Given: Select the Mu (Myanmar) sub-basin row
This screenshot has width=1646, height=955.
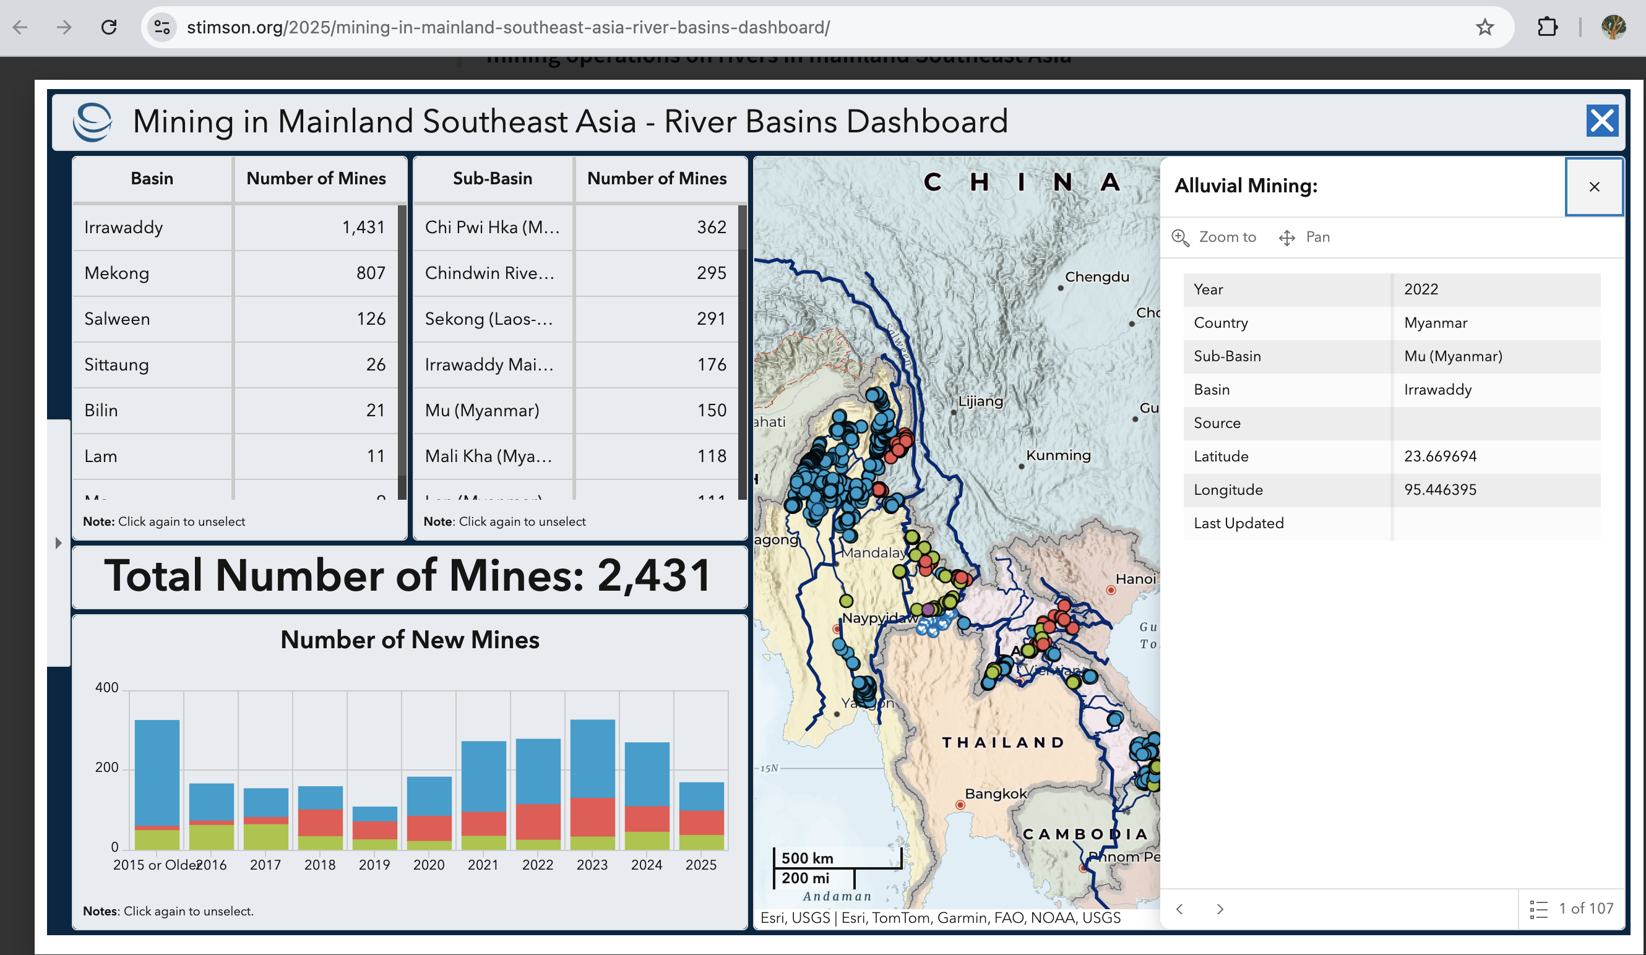Looking at the screenshot, I should [576, 411].
